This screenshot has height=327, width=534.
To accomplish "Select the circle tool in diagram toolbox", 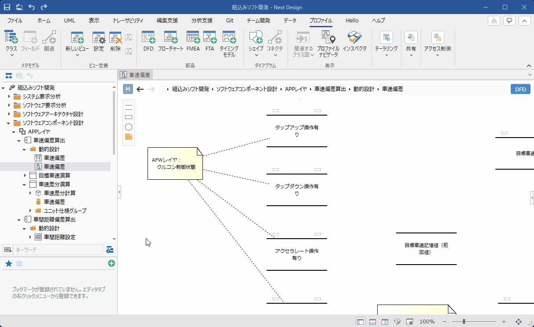I will click(x=129, y=127).
